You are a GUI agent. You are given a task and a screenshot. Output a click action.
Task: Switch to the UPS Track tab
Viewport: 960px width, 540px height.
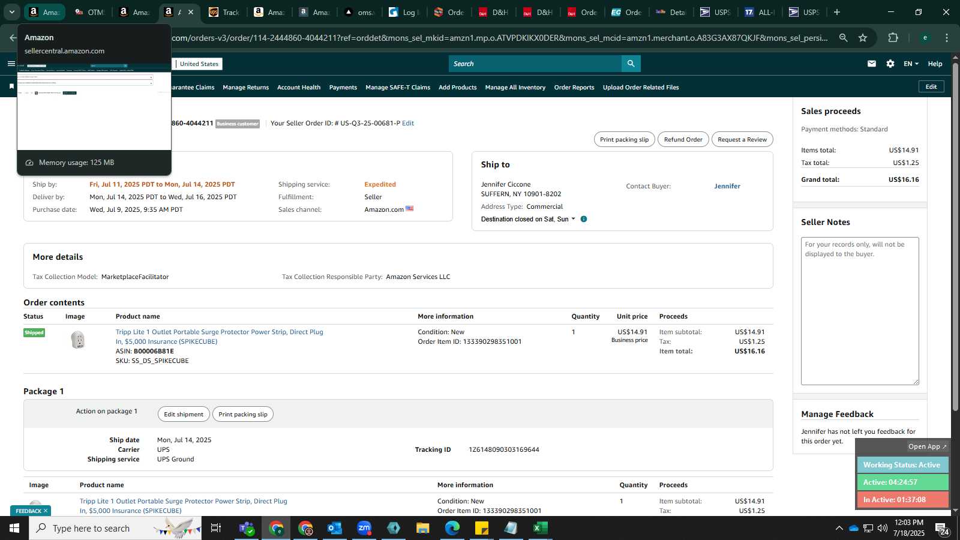[224, 12]
